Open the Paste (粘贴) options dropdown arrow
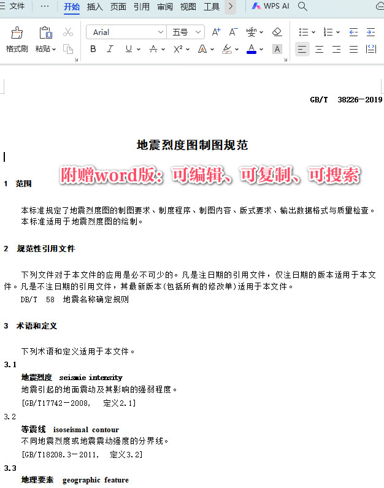The width and height of the screenshot is (384, 488). 54,49
